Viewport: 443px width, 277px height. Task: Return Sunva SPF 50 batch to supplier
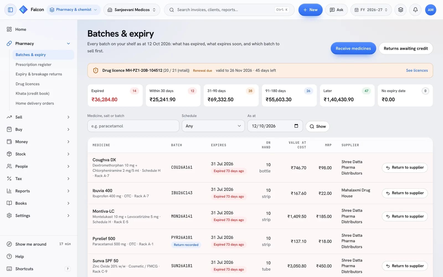(x=405, y=266)
